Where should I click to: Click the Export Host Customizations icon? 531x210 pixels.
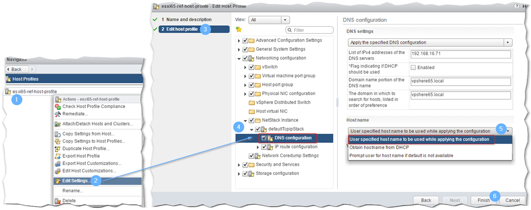click(x=57, y=164)
